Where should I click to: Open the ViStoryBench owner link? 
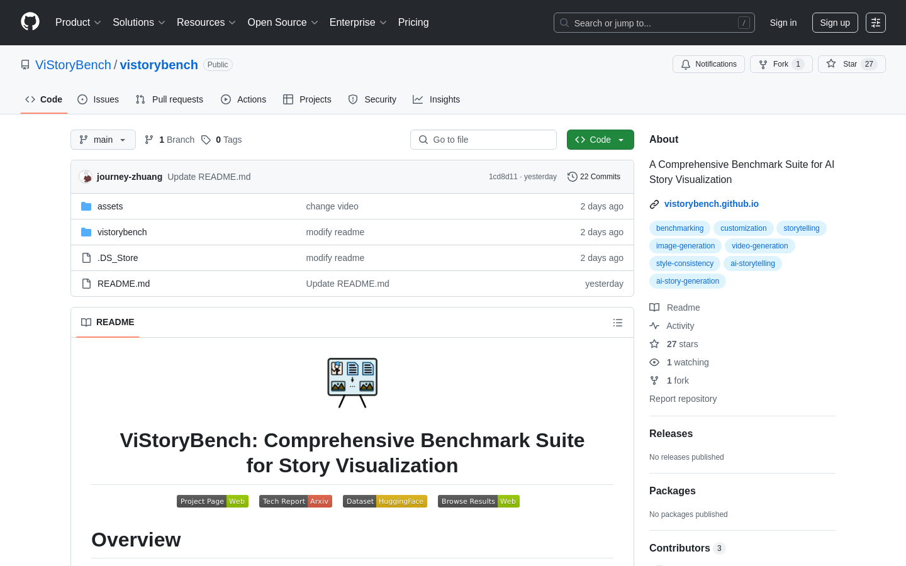73,65
